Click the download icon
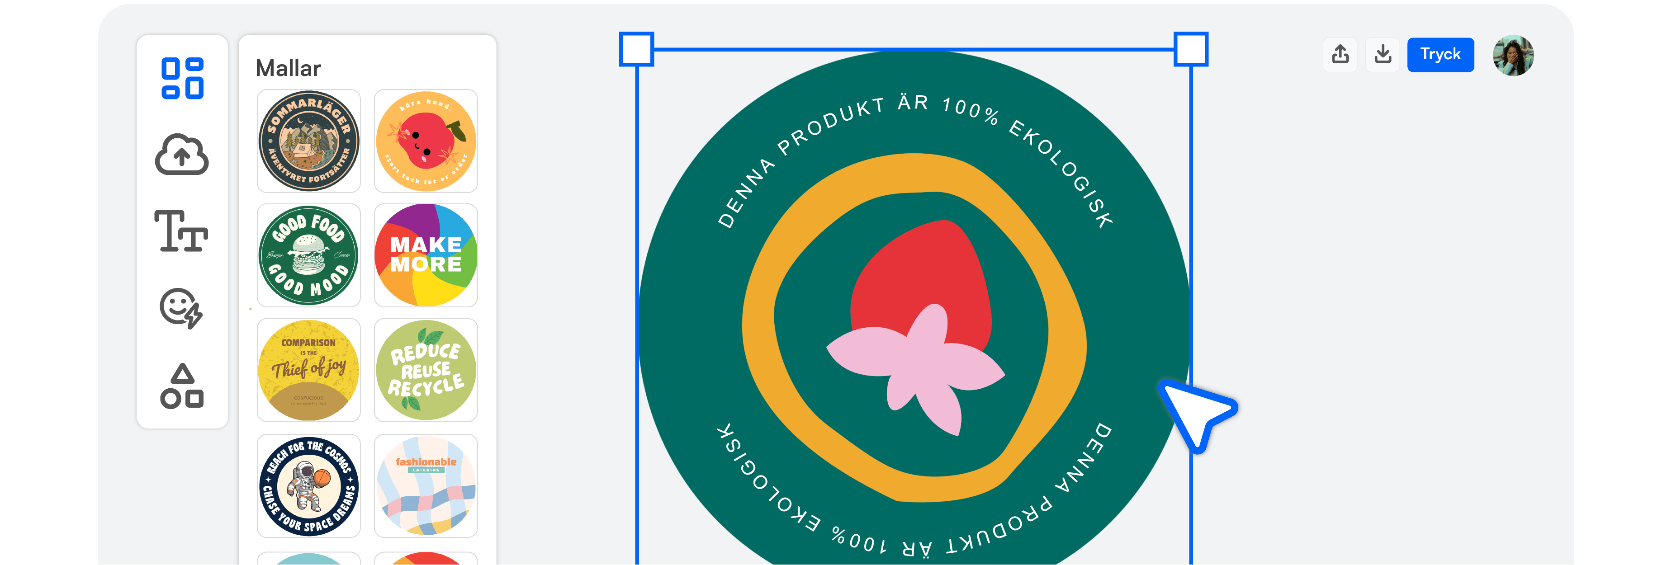This screenshot has width=1672, height=565. click(x=1383, y=55)
